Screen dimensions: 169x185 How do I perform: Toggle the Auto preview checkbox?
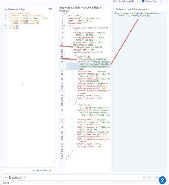(x=143, y=1)
